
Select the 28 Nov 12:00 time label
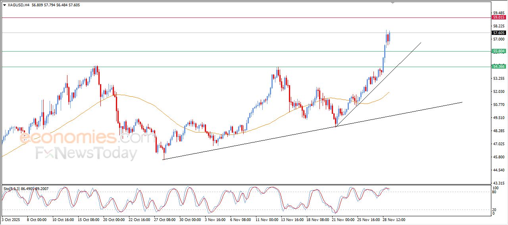click(x=394, y=219)
